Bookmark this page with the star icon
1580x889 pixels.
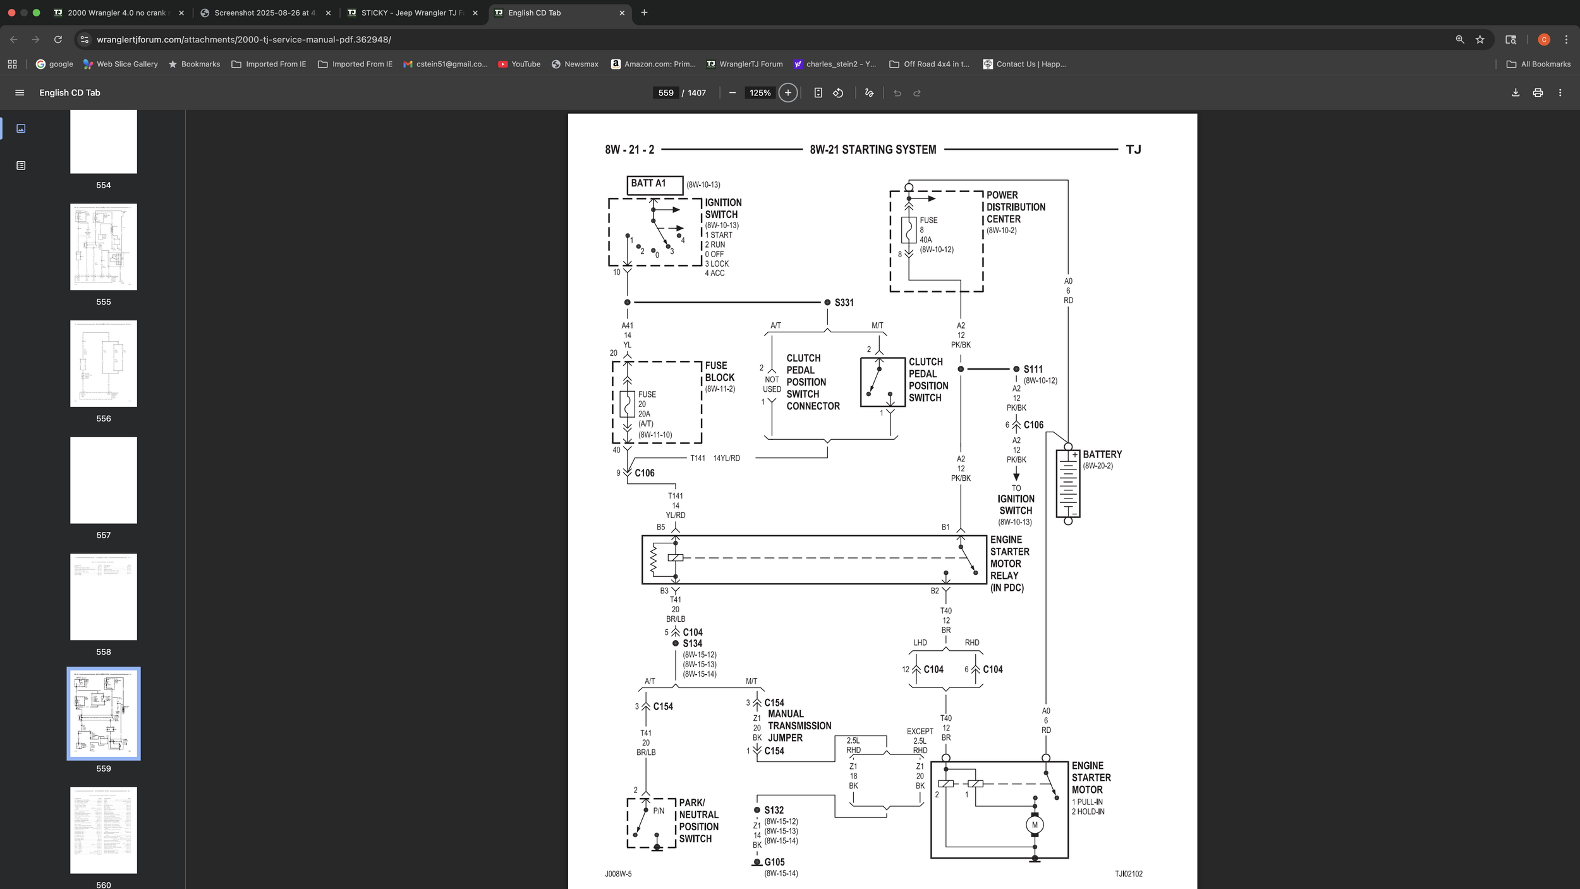pyautogui.click(x=1480, y=39)
